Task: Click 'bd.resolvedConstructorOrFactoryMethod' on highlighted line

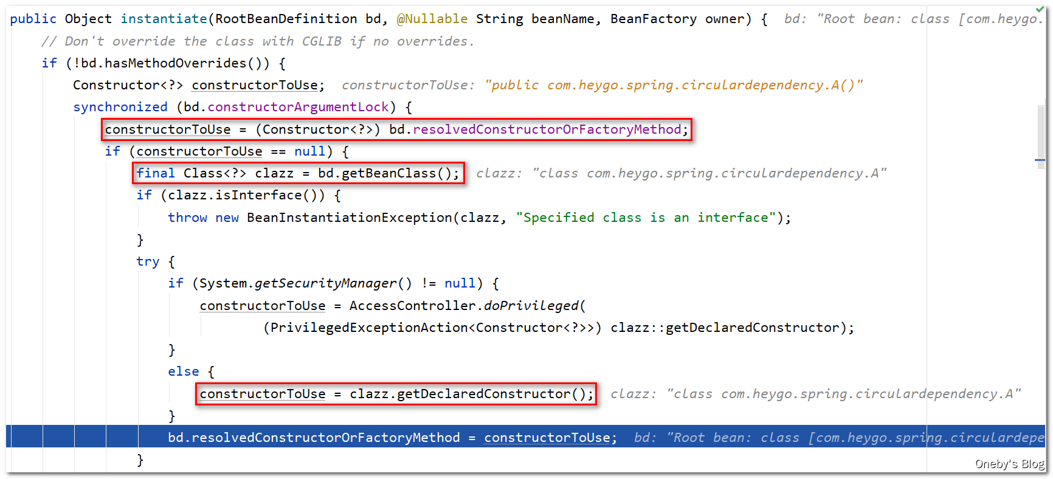Action: (x=314, y=438)
